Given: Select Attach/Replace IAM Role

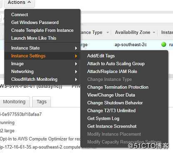Looking at the screenshot, I should [112, 71].
